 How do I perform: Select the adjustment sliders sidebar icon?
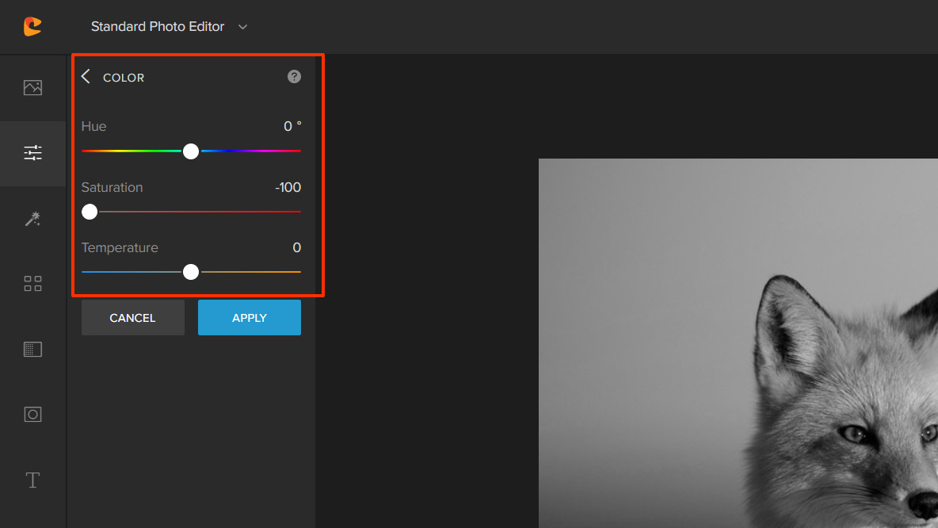[x=32, y=153]
